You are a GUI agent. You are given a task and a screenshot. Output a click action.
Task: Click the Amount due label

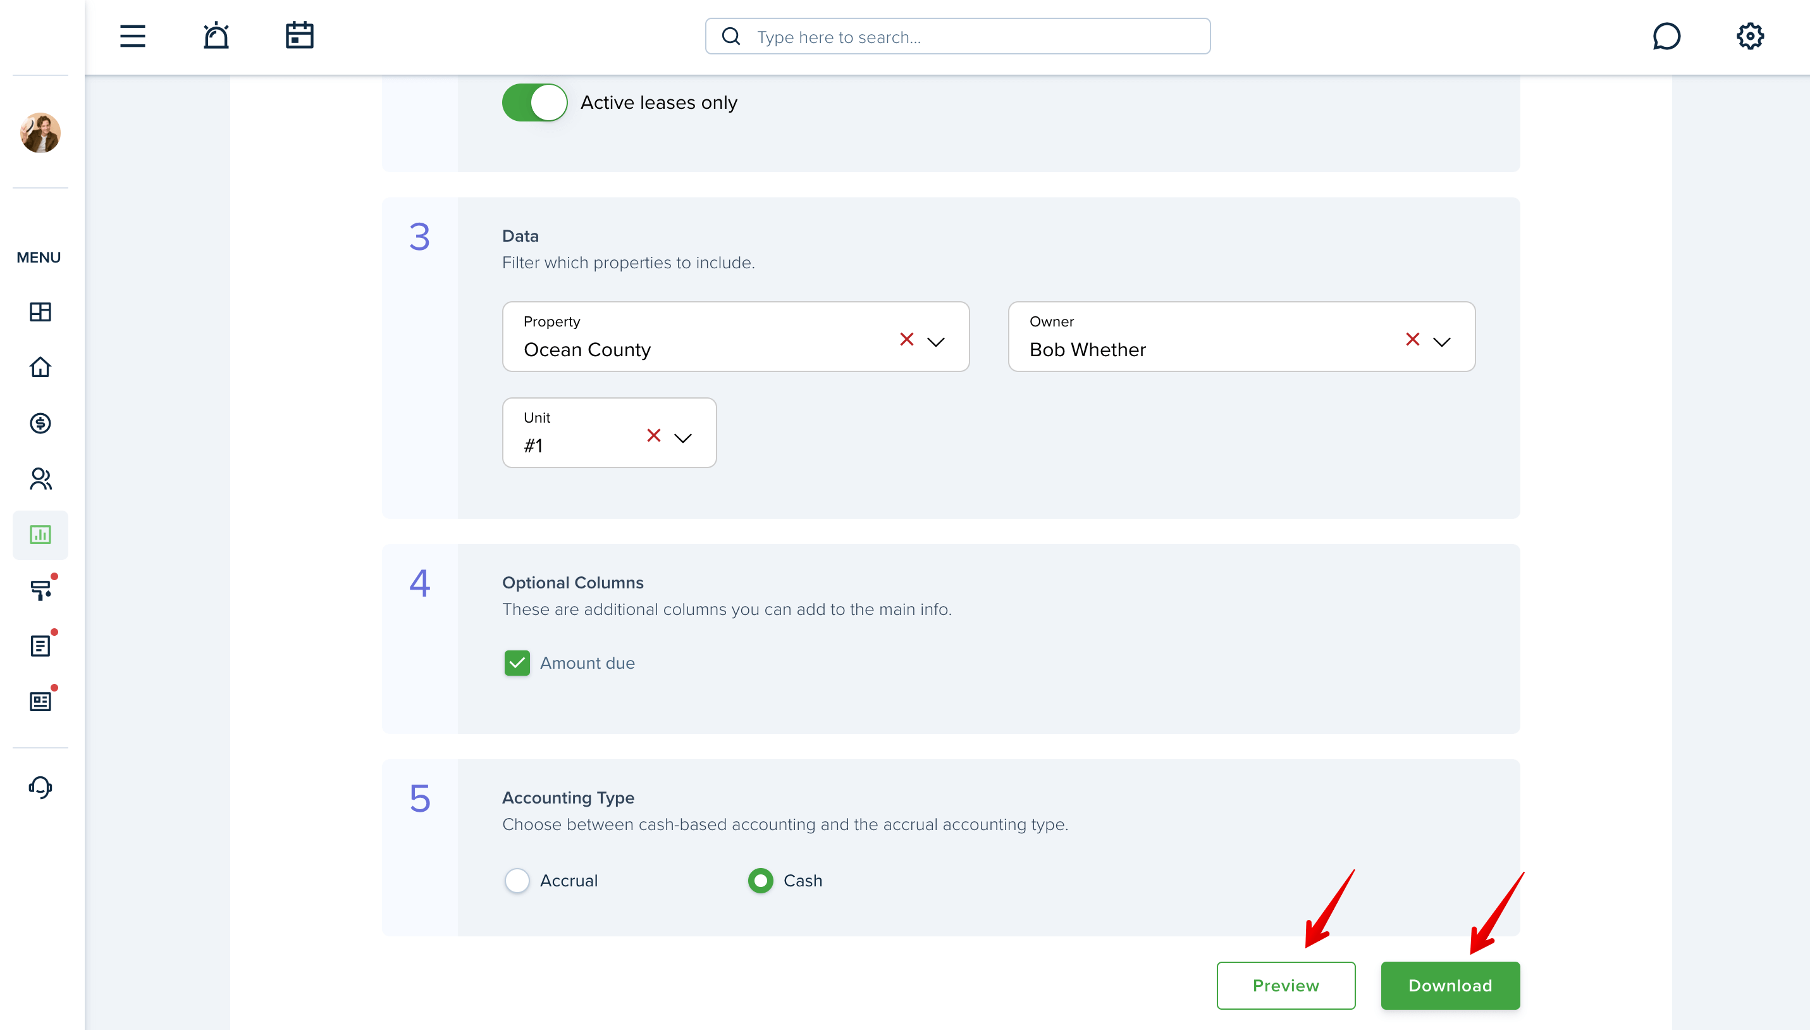(588, 663)
